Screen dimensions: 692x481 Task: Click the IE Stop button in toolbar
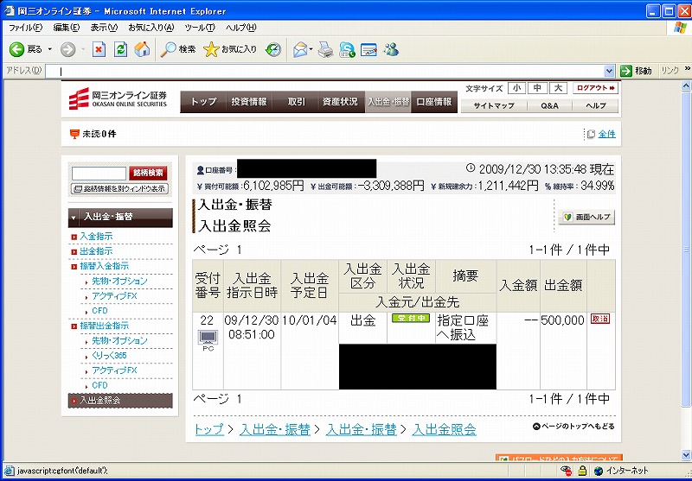point(99,49)
